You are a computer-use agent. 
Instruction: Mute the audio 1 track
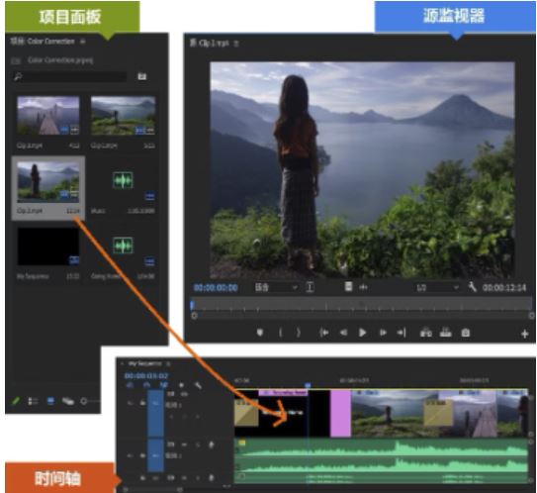(184, 445)
